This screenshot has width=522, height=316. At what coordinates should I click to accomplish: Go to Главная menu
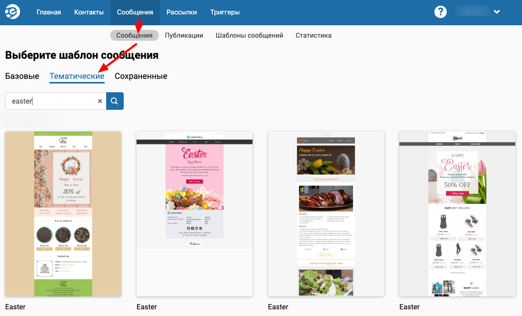point(48,12)
